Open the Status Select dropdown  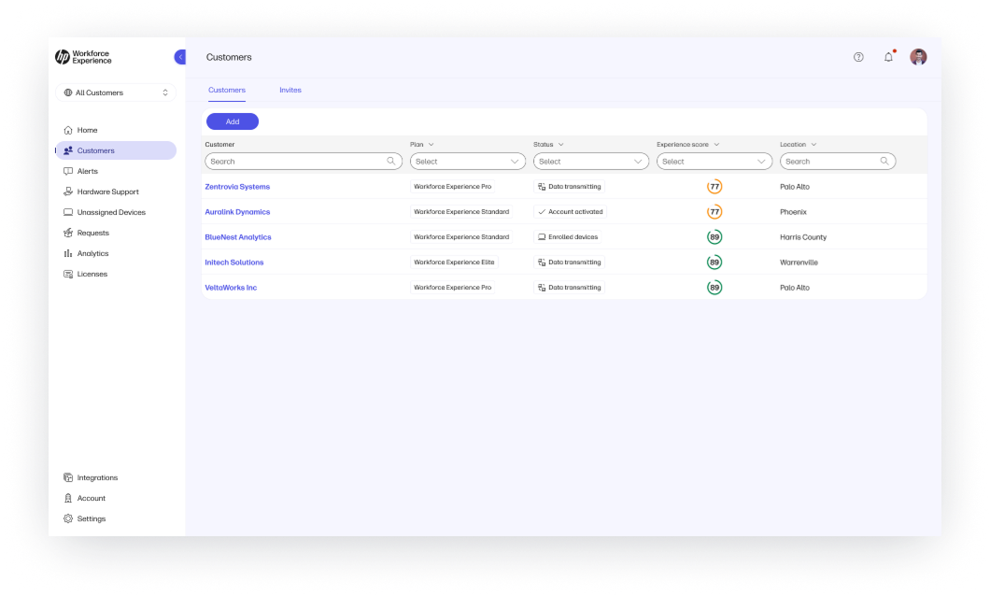coord(590,161)
